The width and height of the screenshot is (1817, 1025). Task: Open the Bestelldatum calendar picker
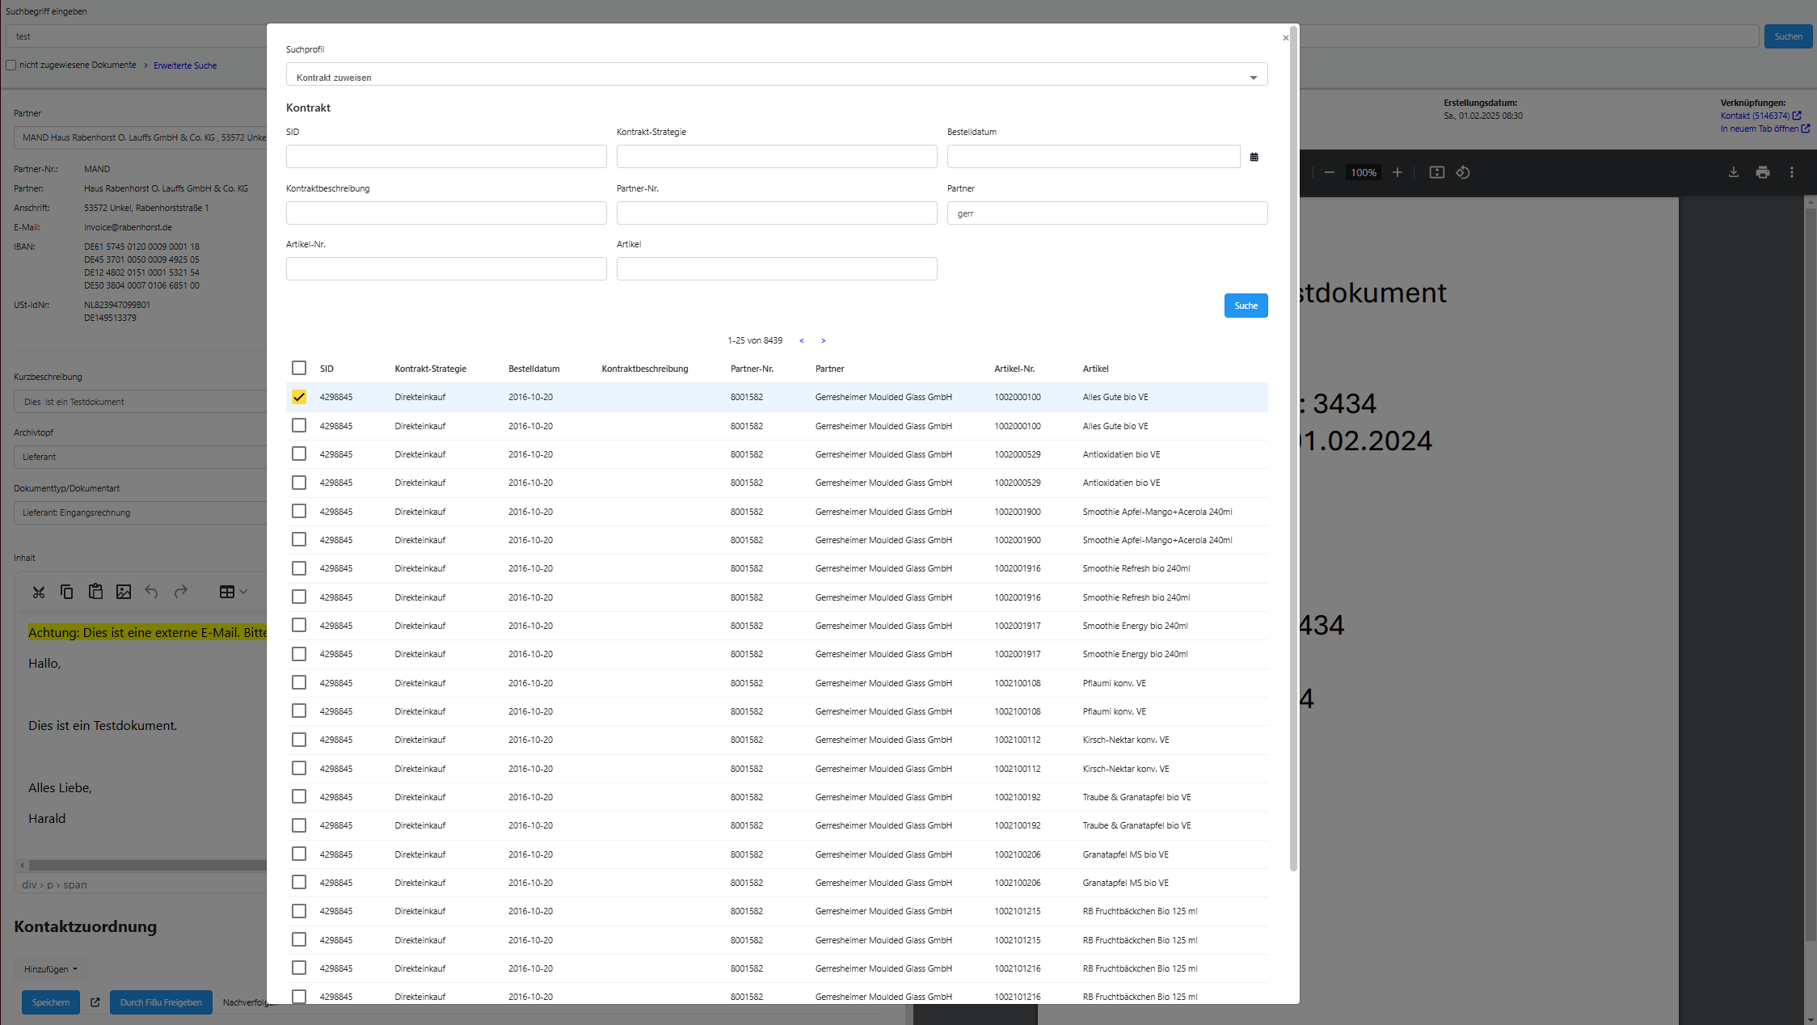pos(1254,157)
